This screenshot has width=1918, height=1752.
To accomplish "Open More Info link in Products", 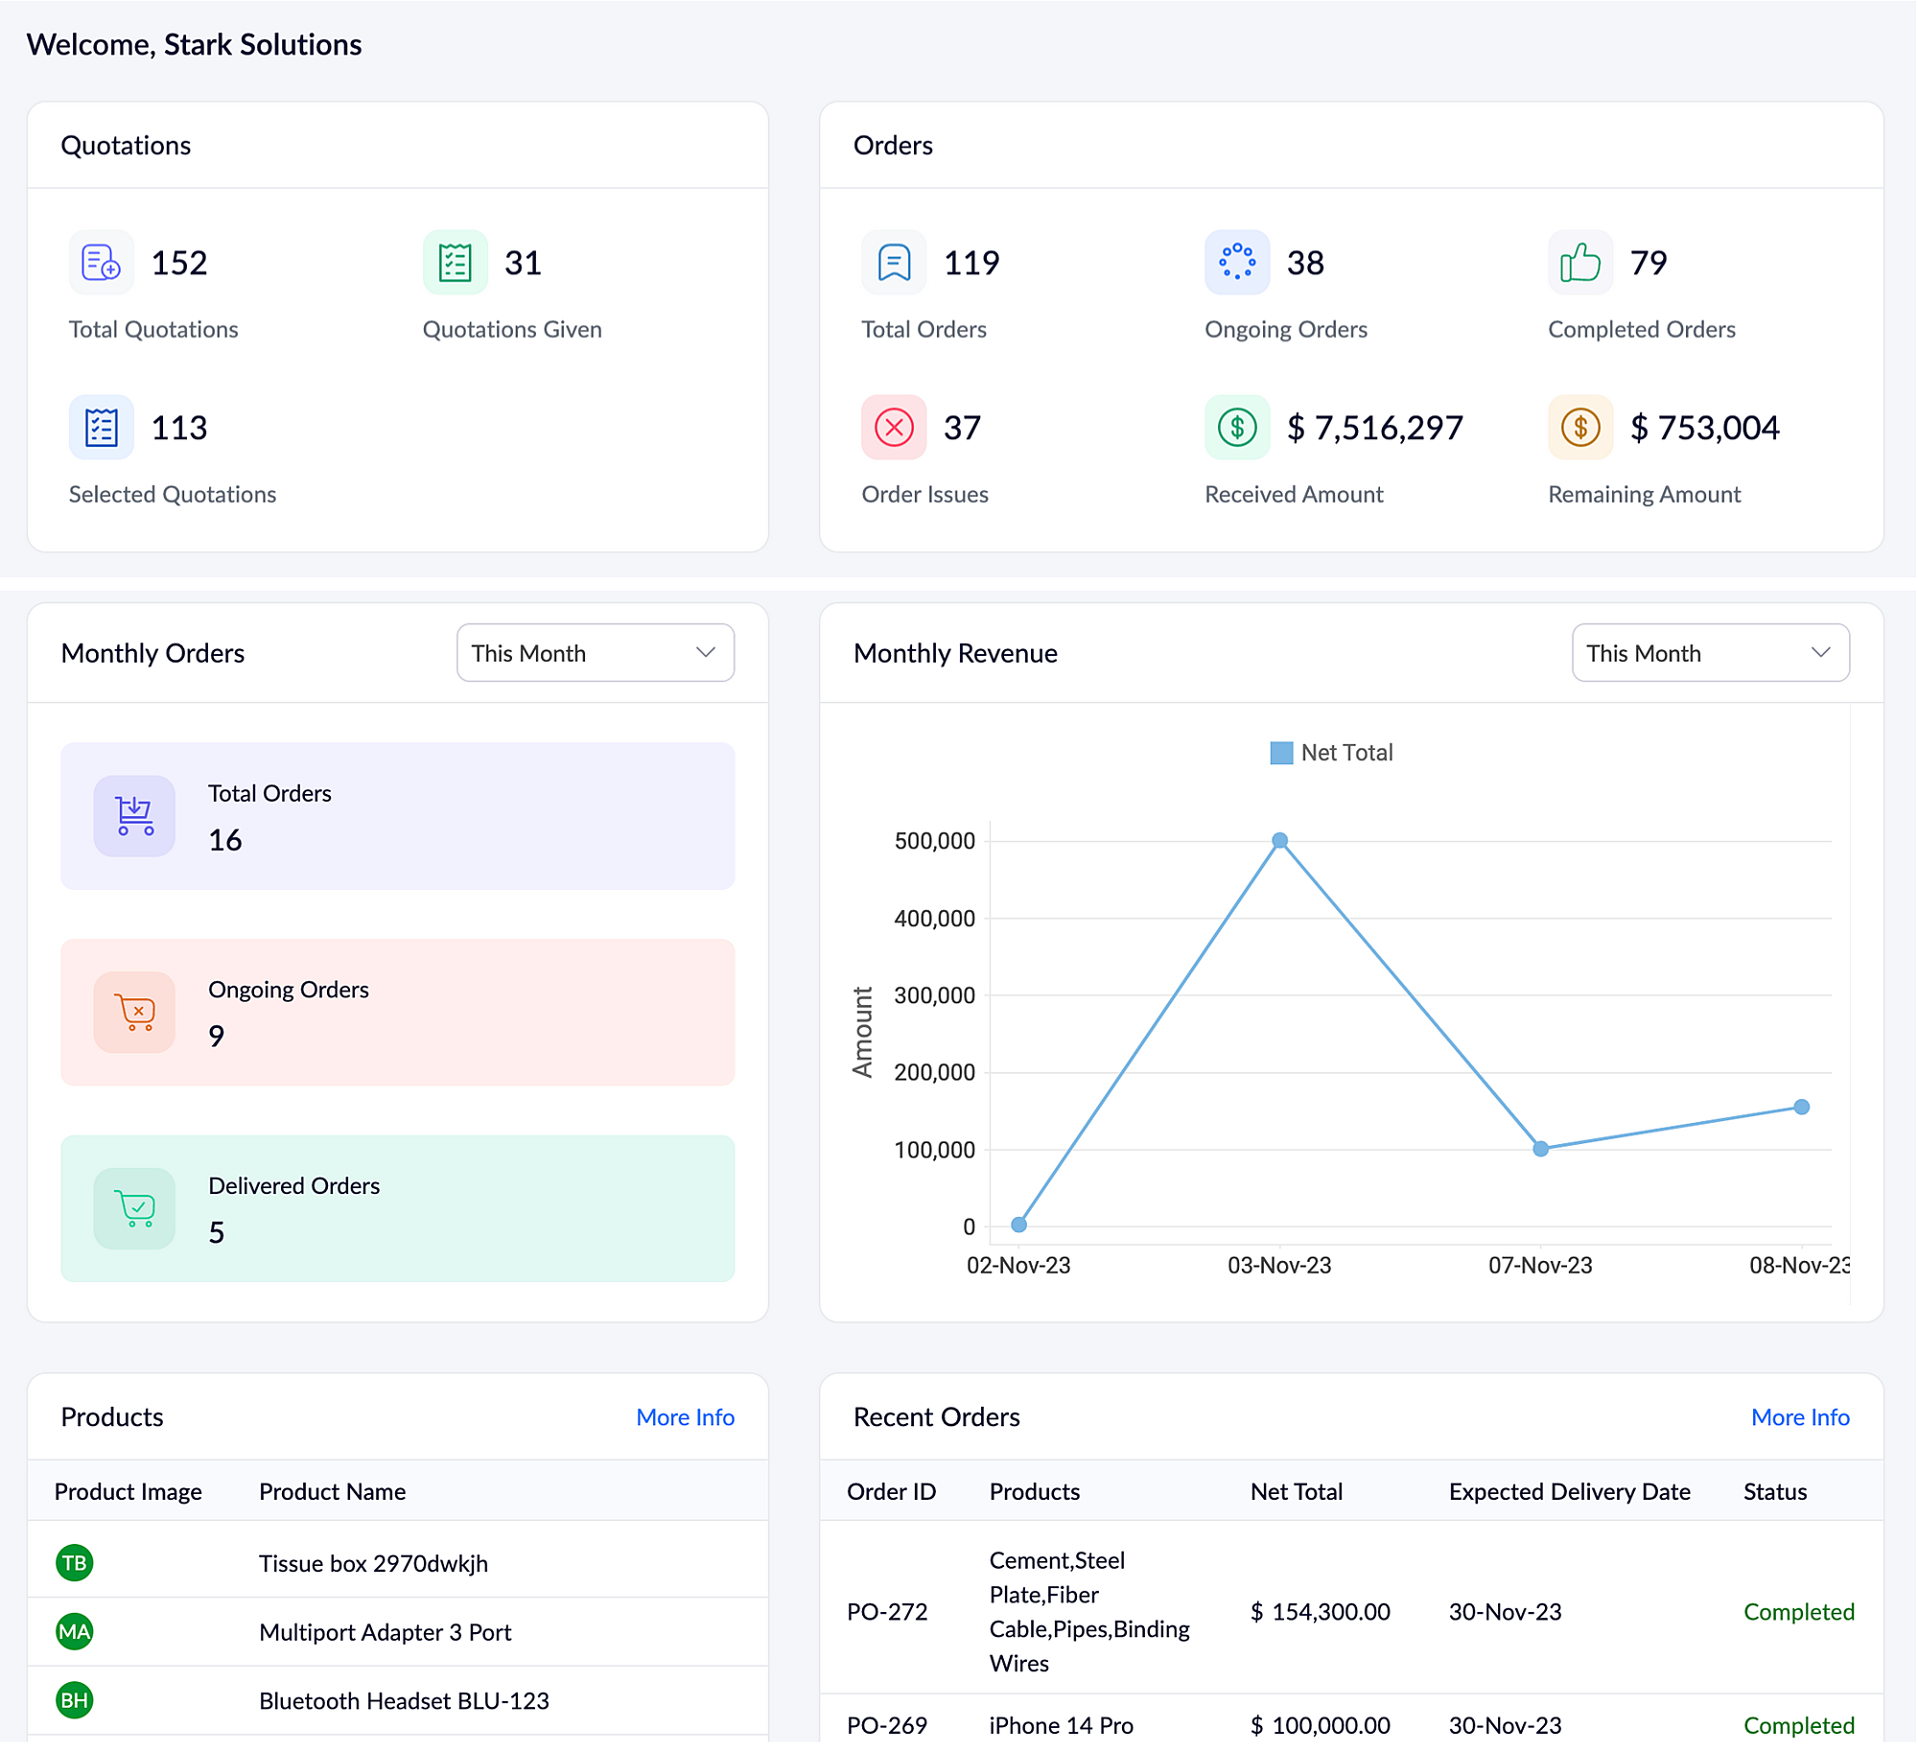I will click(685, 1417).
